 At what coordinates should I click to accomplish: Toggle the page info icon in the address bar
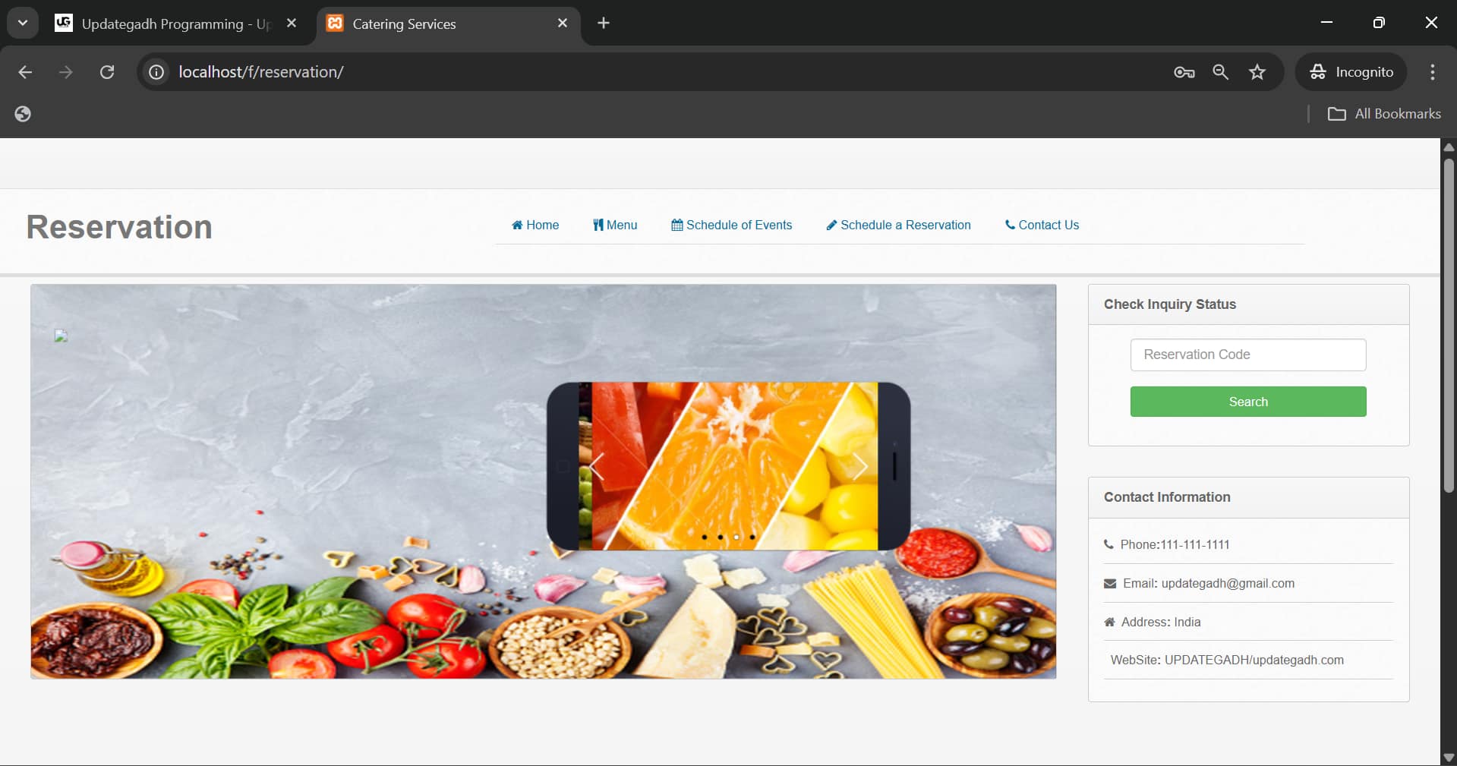click(x=156, y=72)
